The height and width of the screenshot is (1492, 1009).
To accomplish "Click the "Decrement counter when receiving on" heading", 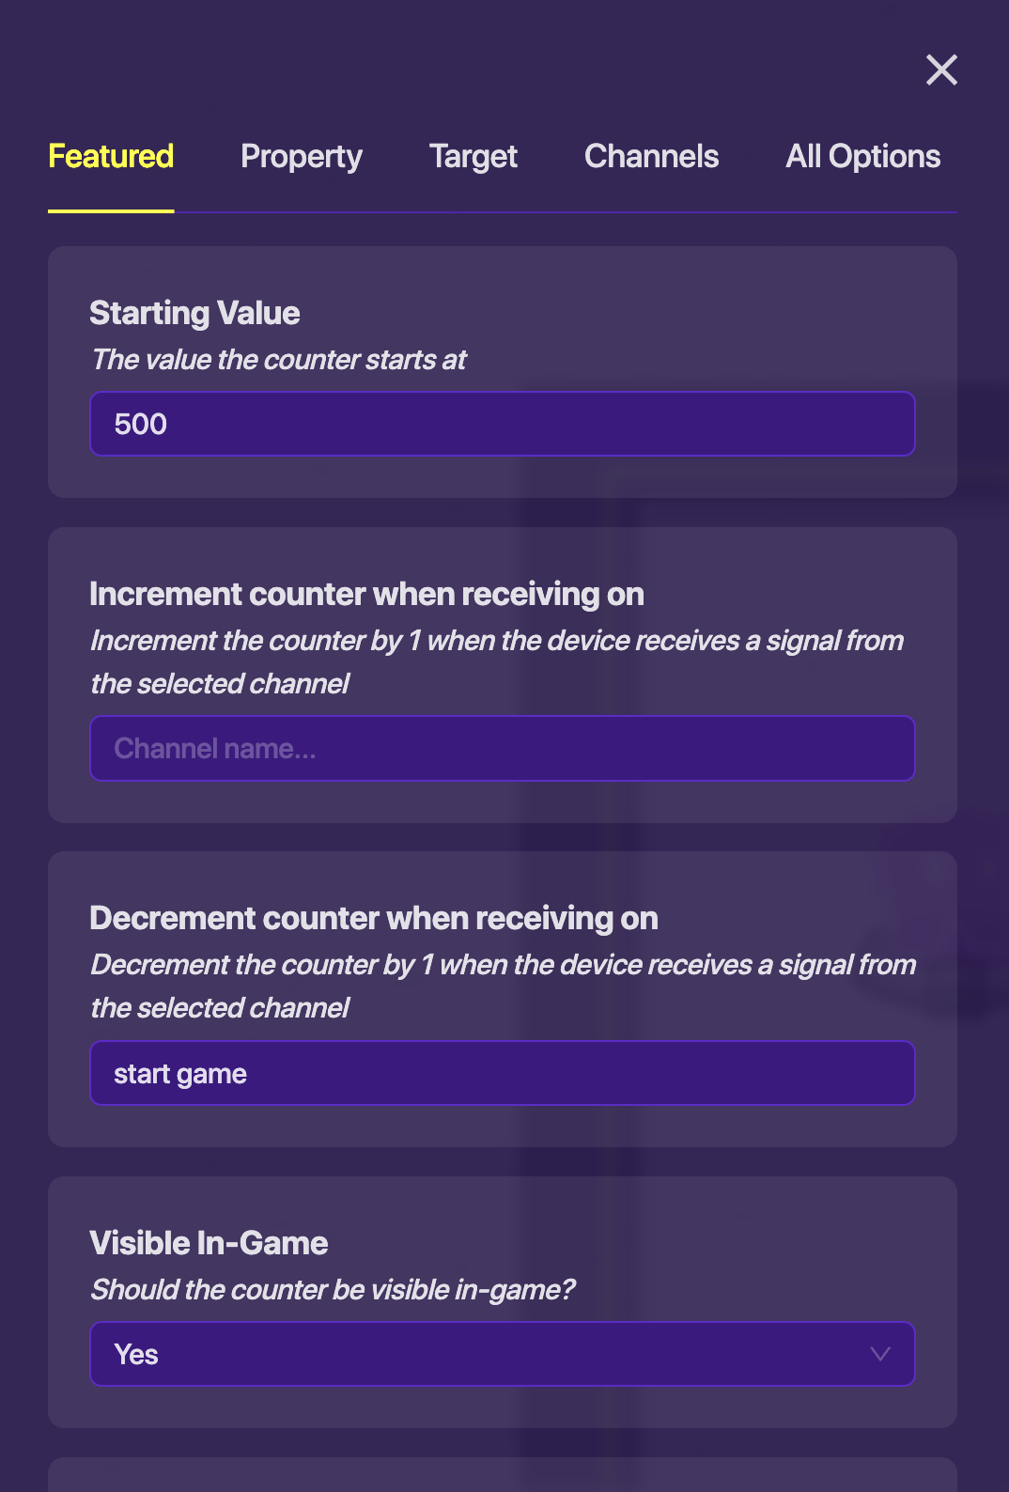I will tap(373, 918).
